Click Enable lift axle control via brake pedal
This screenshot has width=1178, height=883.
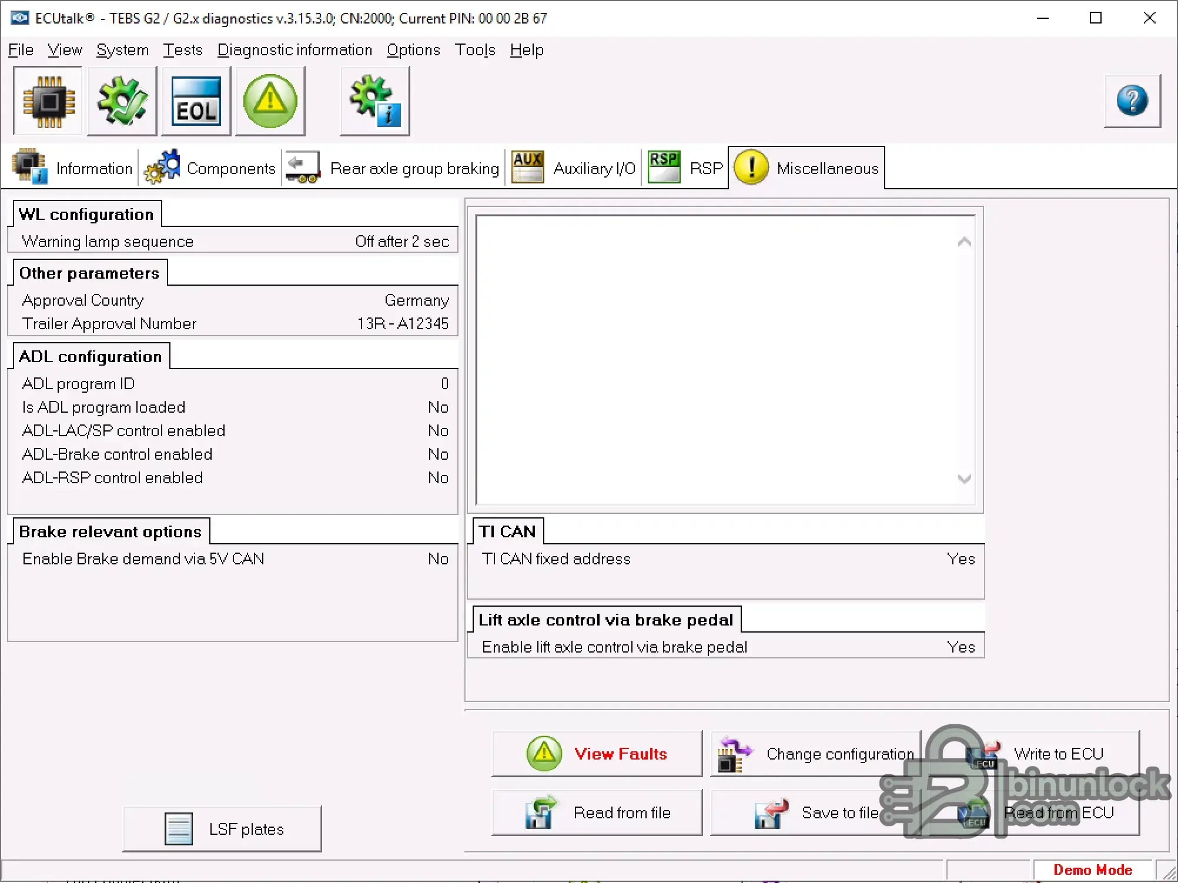(728, 647)
